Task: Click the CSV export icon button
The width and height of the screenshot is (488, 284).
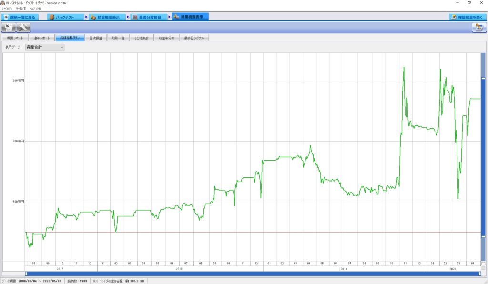Action: pyautogui.click(x=8, y=27)
